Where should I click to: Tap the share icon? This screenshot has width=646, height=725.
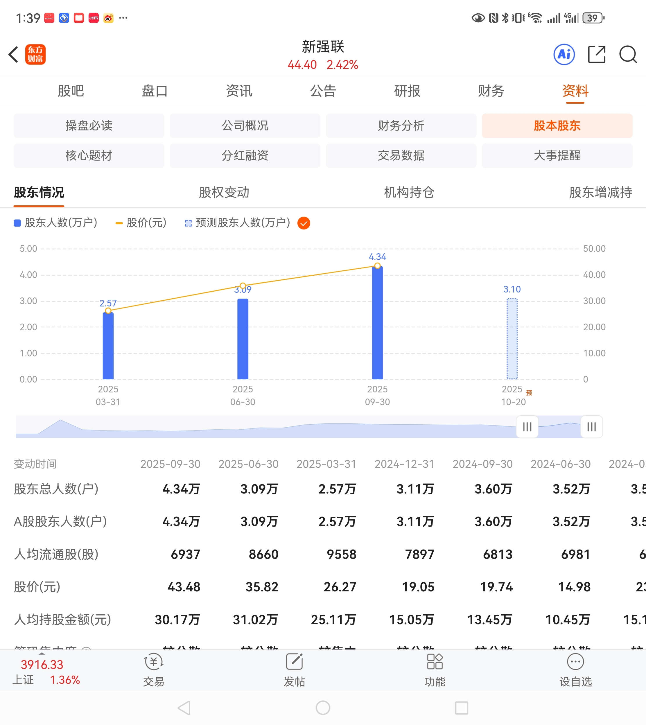tap(596, 55)
